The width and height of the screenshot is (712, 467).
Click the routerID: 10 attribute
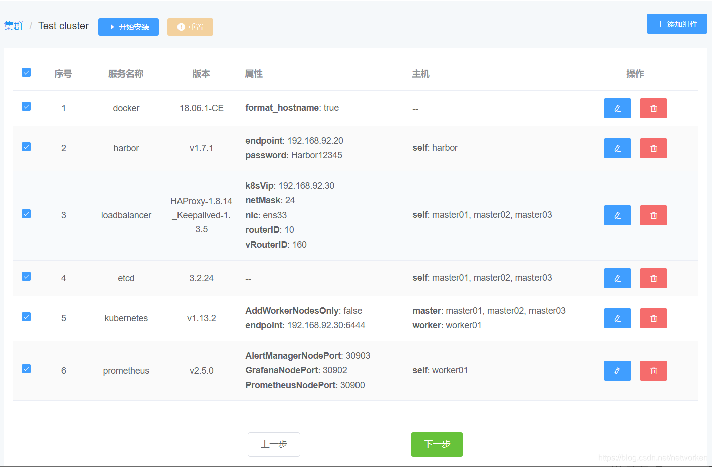click(270, 230)
